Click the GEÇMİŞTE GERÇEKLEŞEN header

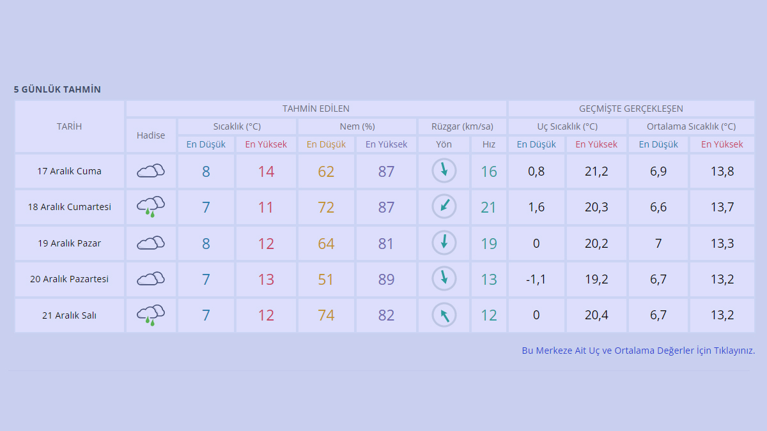click(x=631, y=109)
